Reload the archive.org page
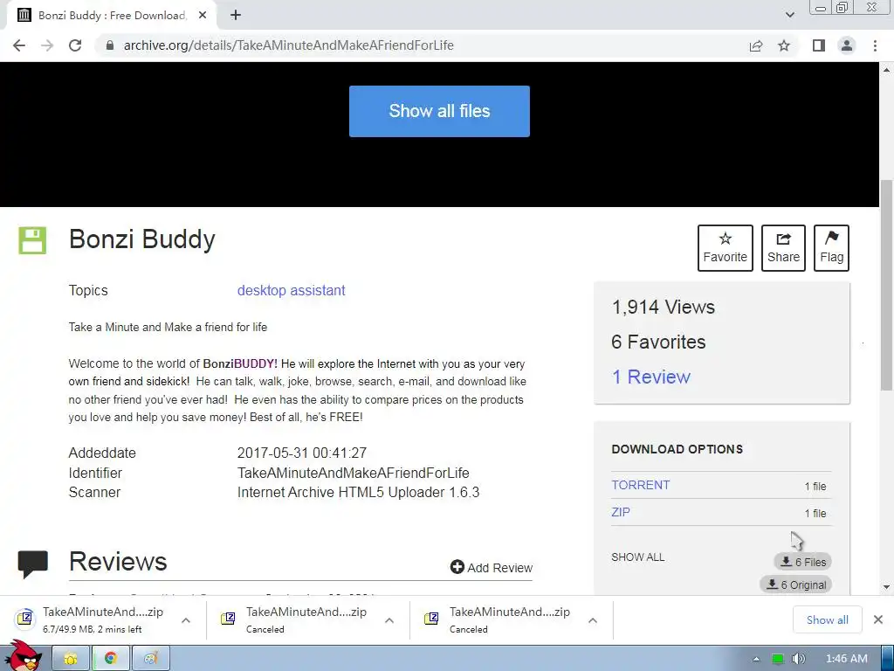Screen dimensions: 894x671 [x=75, y=45]
